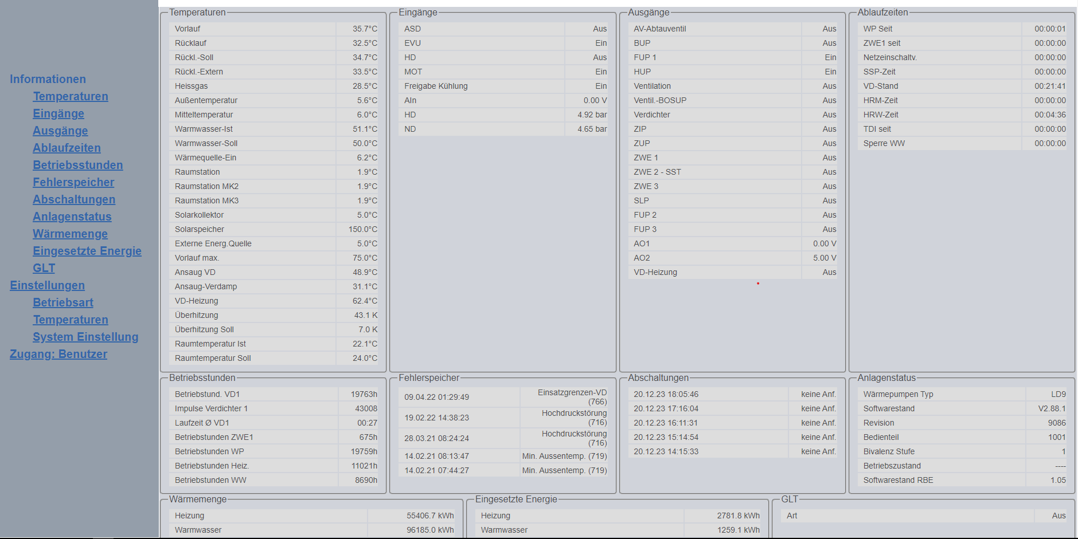This screenshot has width=1078, height=539.
Task: Click error text Min. Aussentemp. on 14.02.21 07:44:27
Action: [x=565, y=470]
